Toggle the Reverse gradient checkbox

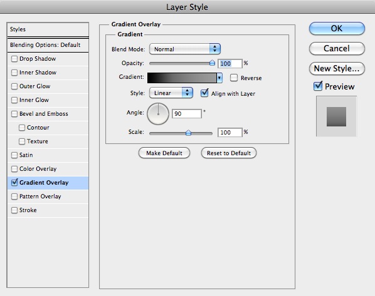234,78
